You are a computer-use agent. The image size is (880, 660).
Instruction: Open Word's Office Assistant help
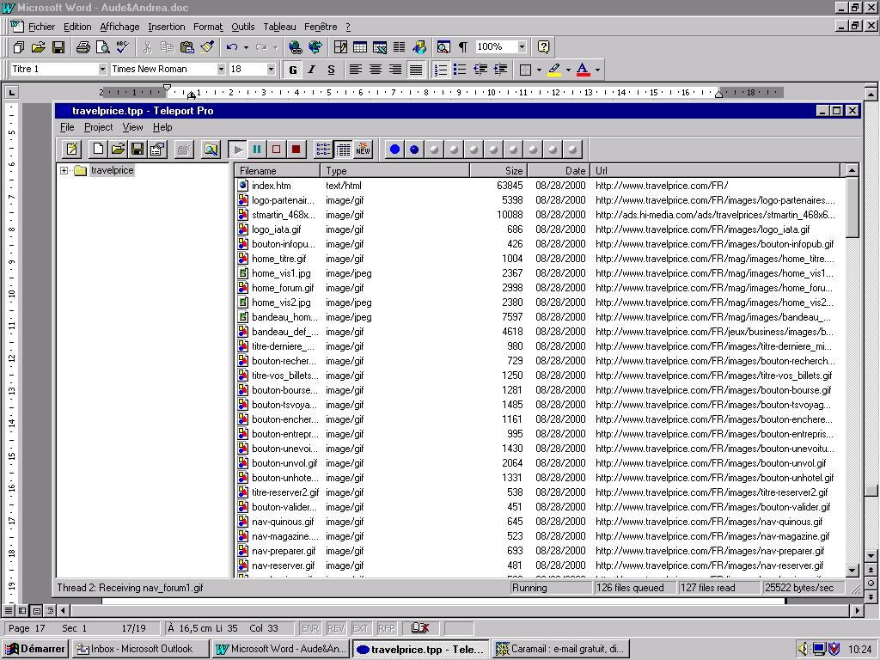(x=543, y=47)
